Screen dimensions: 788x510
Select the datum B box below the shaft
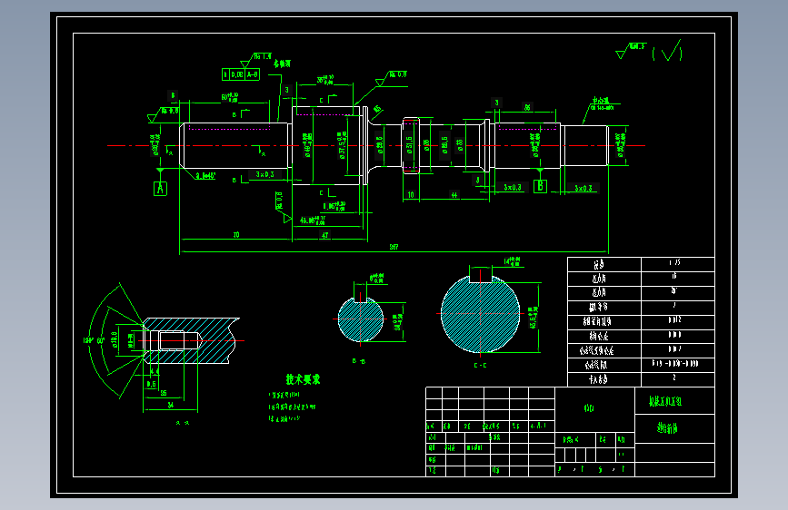pyautogui.click(x=540, y=186)
